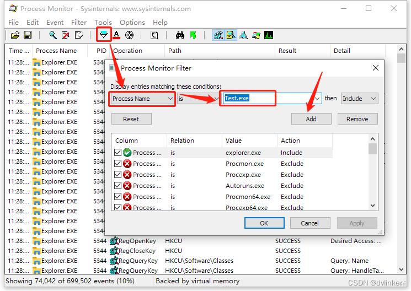Select the Include Process target icon

[129, 35]
